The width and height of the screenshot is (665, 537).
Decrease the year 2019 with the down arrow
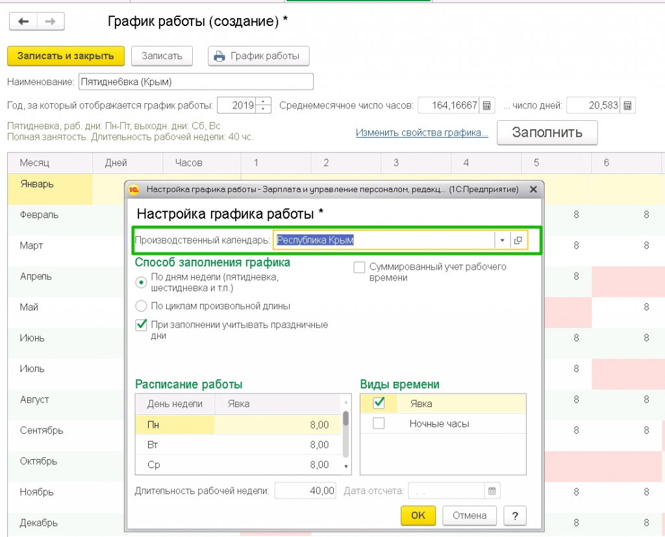264,110
